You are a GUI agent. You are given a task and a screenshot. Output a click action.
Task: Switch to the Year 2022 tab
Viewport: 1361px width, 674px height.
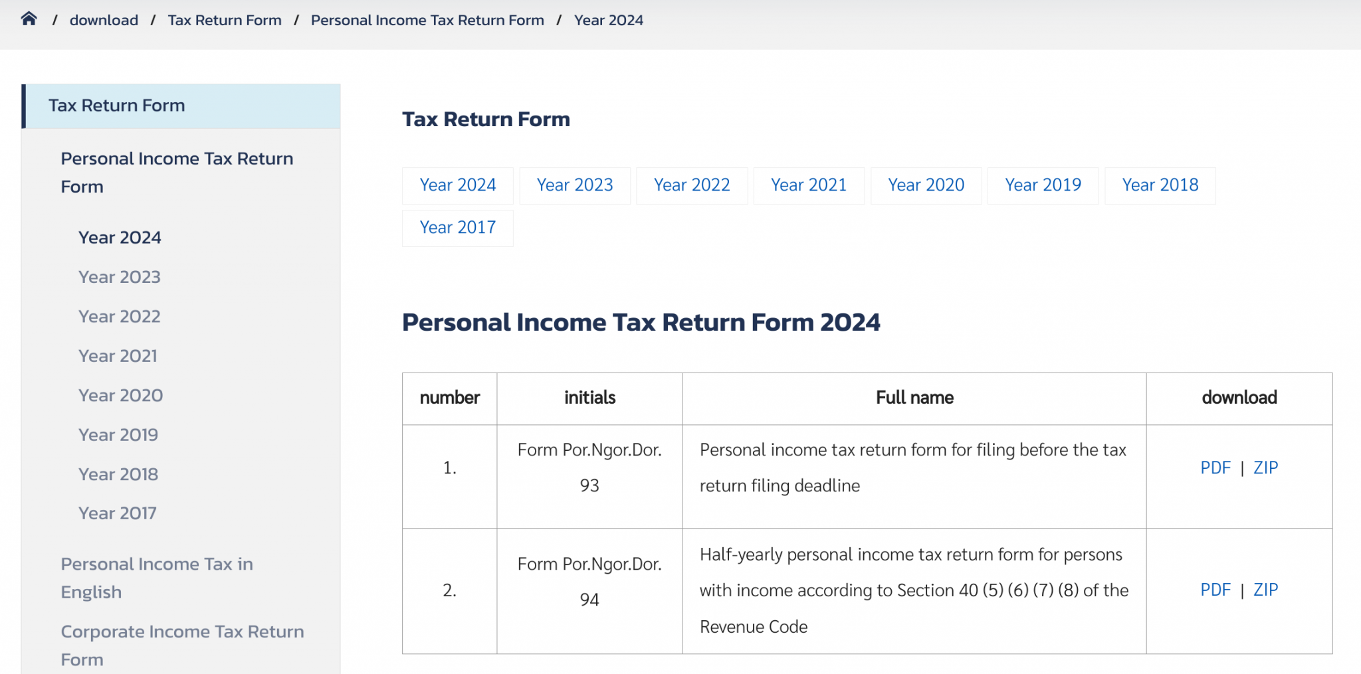coord(692,185)
